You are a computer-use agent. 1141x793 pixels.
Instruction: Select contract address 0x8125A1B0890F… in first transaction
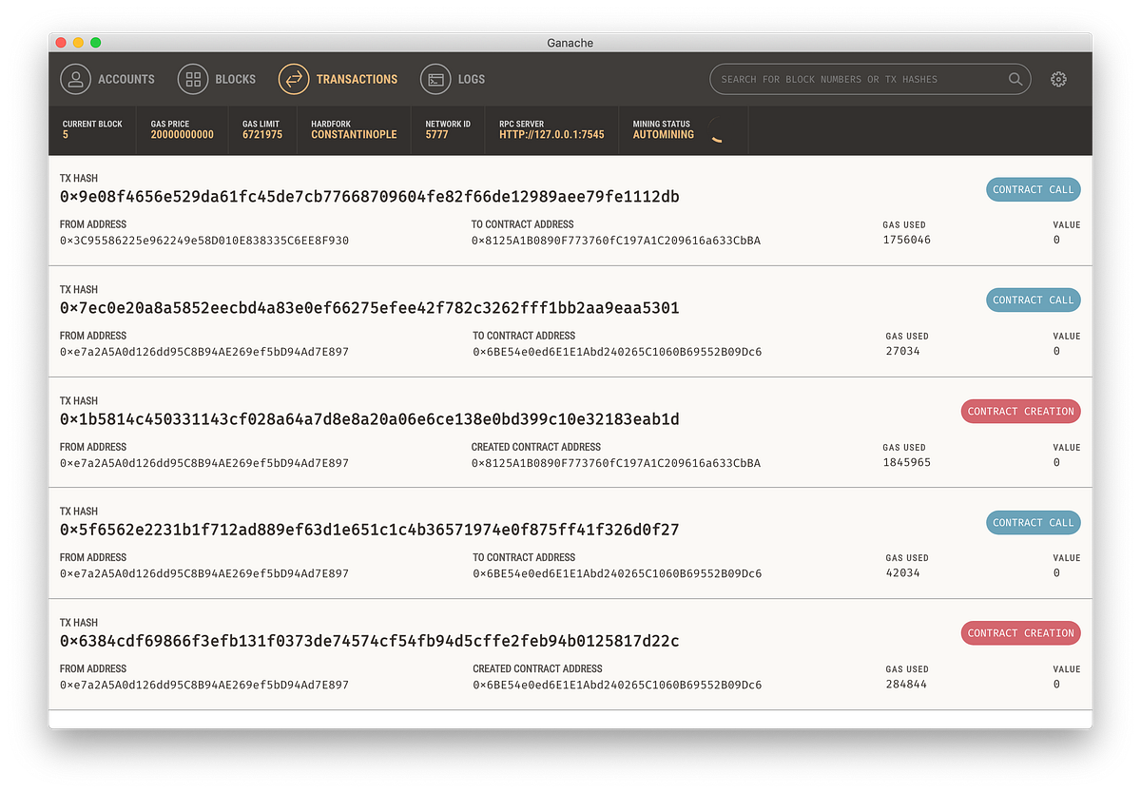tap(616, 241)
